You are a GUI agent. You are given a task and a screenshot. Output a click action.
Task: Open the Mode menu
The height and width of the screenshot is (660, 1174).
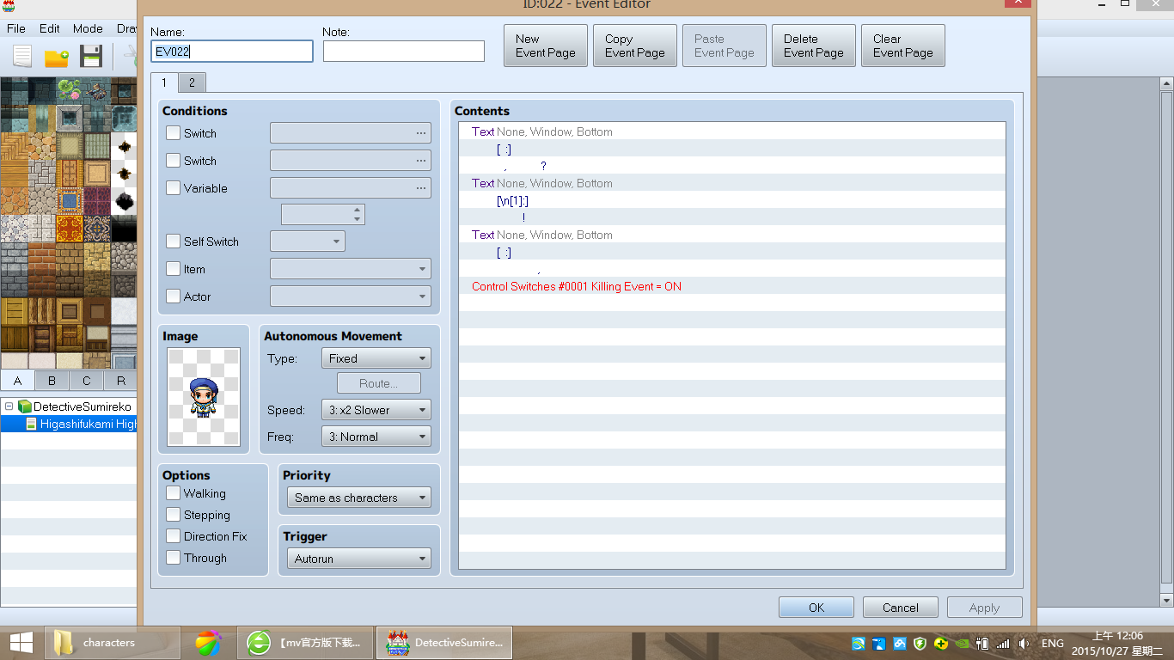(x=88, y=28)
